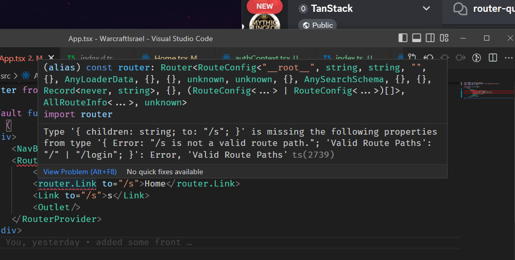Click the Outlet element in code

(x=57, y=207)
